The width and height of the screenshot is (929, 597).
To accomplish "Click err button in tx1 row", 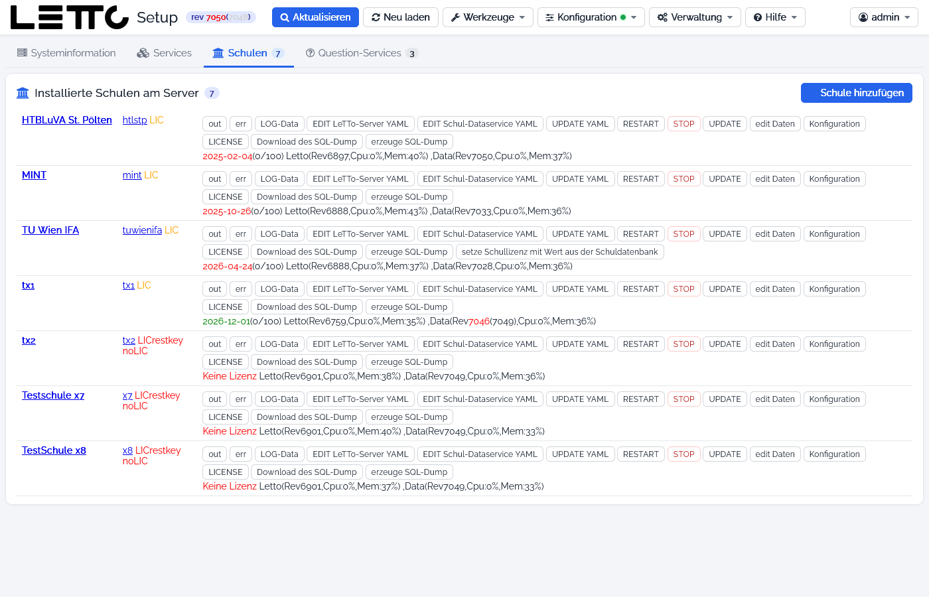I will point(241,289).
